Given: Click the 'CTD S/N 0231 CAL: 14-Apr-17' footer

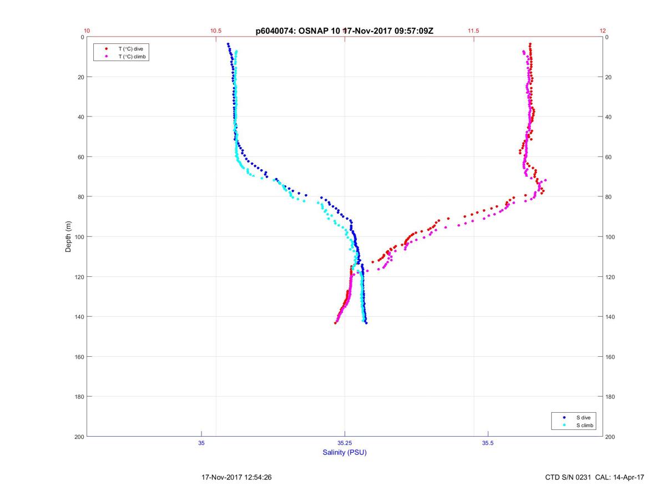Looking at the screenshot, I should pyautogui.click(x=595, y=477).
